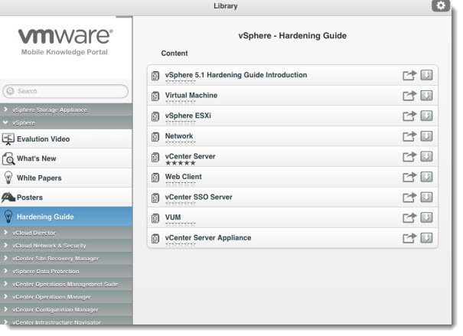
Task: Download the Web Client document
Action: pyautogui.click(x=426, y=177)
